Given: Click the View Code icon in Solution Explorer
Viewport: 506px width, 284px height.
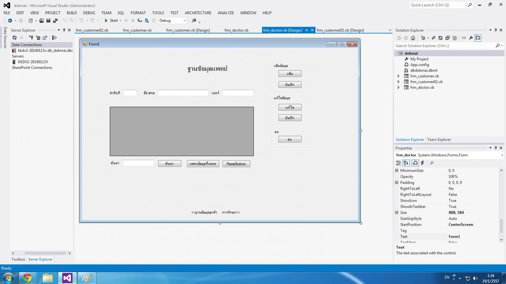Looking at the screenshot, I should click(x=464, y=38).
